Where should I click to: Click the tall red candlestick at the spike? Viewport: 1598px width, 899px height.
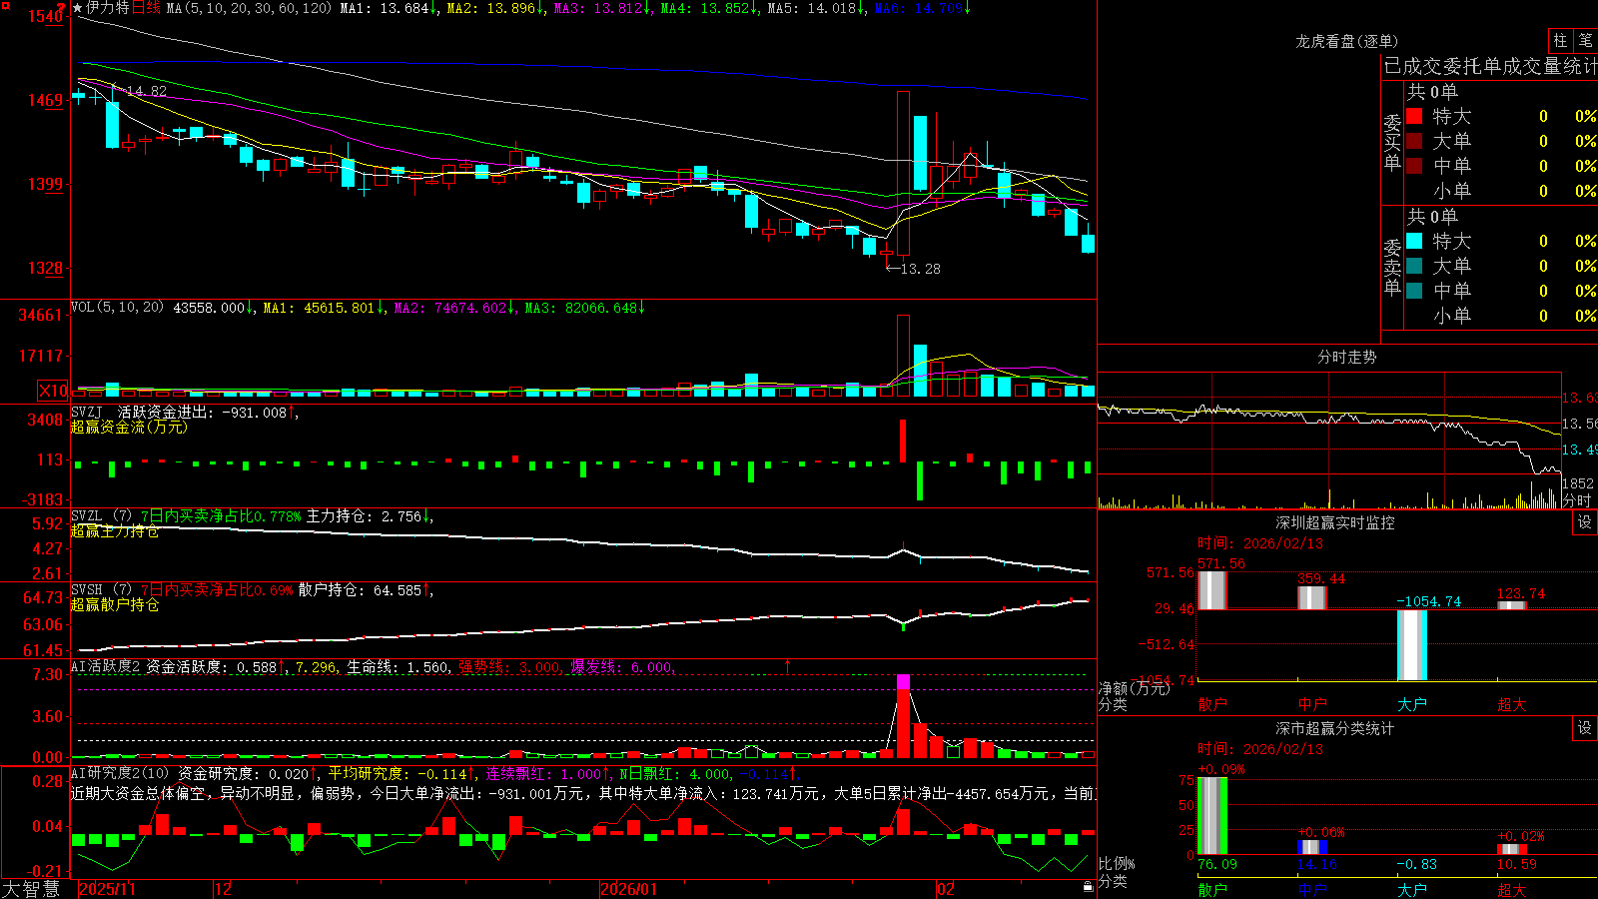903,173
